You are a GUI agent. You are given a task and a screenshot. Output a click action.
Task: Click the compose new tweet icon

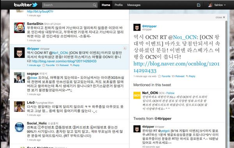point(199,5)
